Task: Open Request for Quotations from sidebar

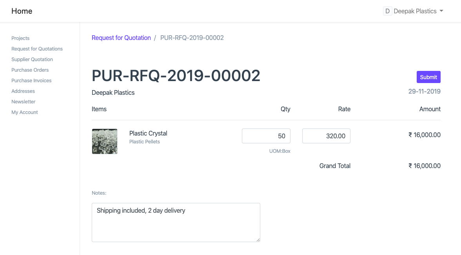Action: click(x=37, y=49)
